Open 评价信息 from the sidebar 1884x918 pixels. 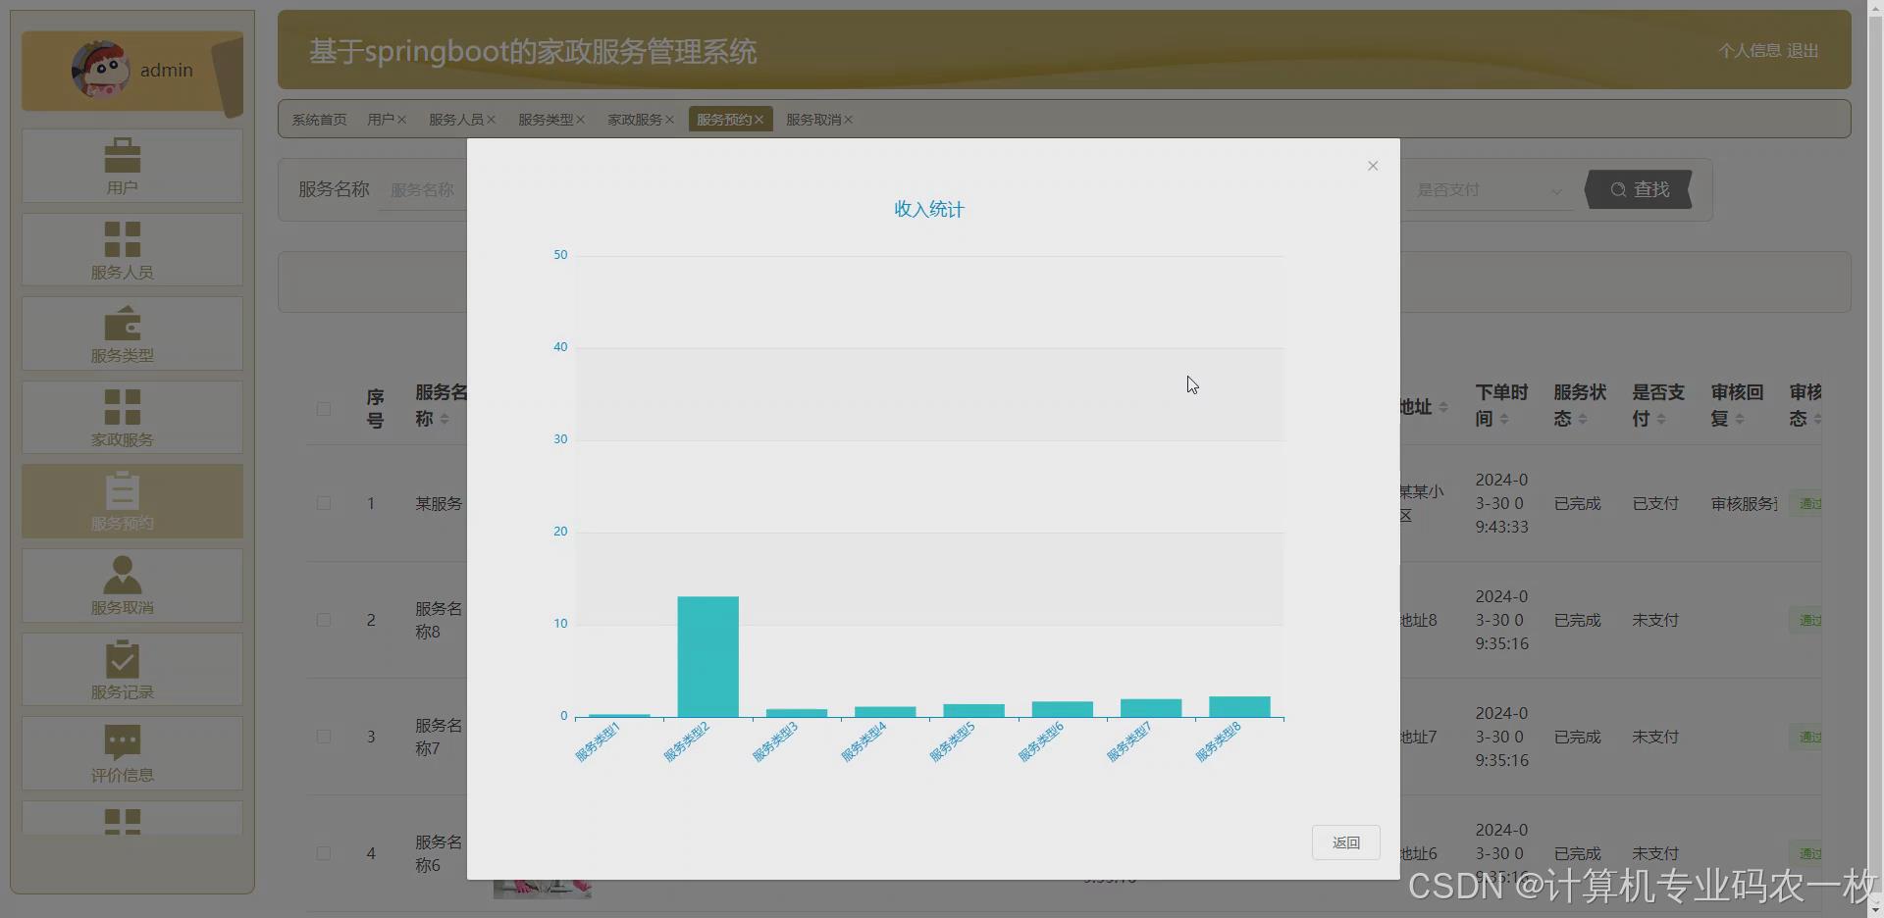131,753
